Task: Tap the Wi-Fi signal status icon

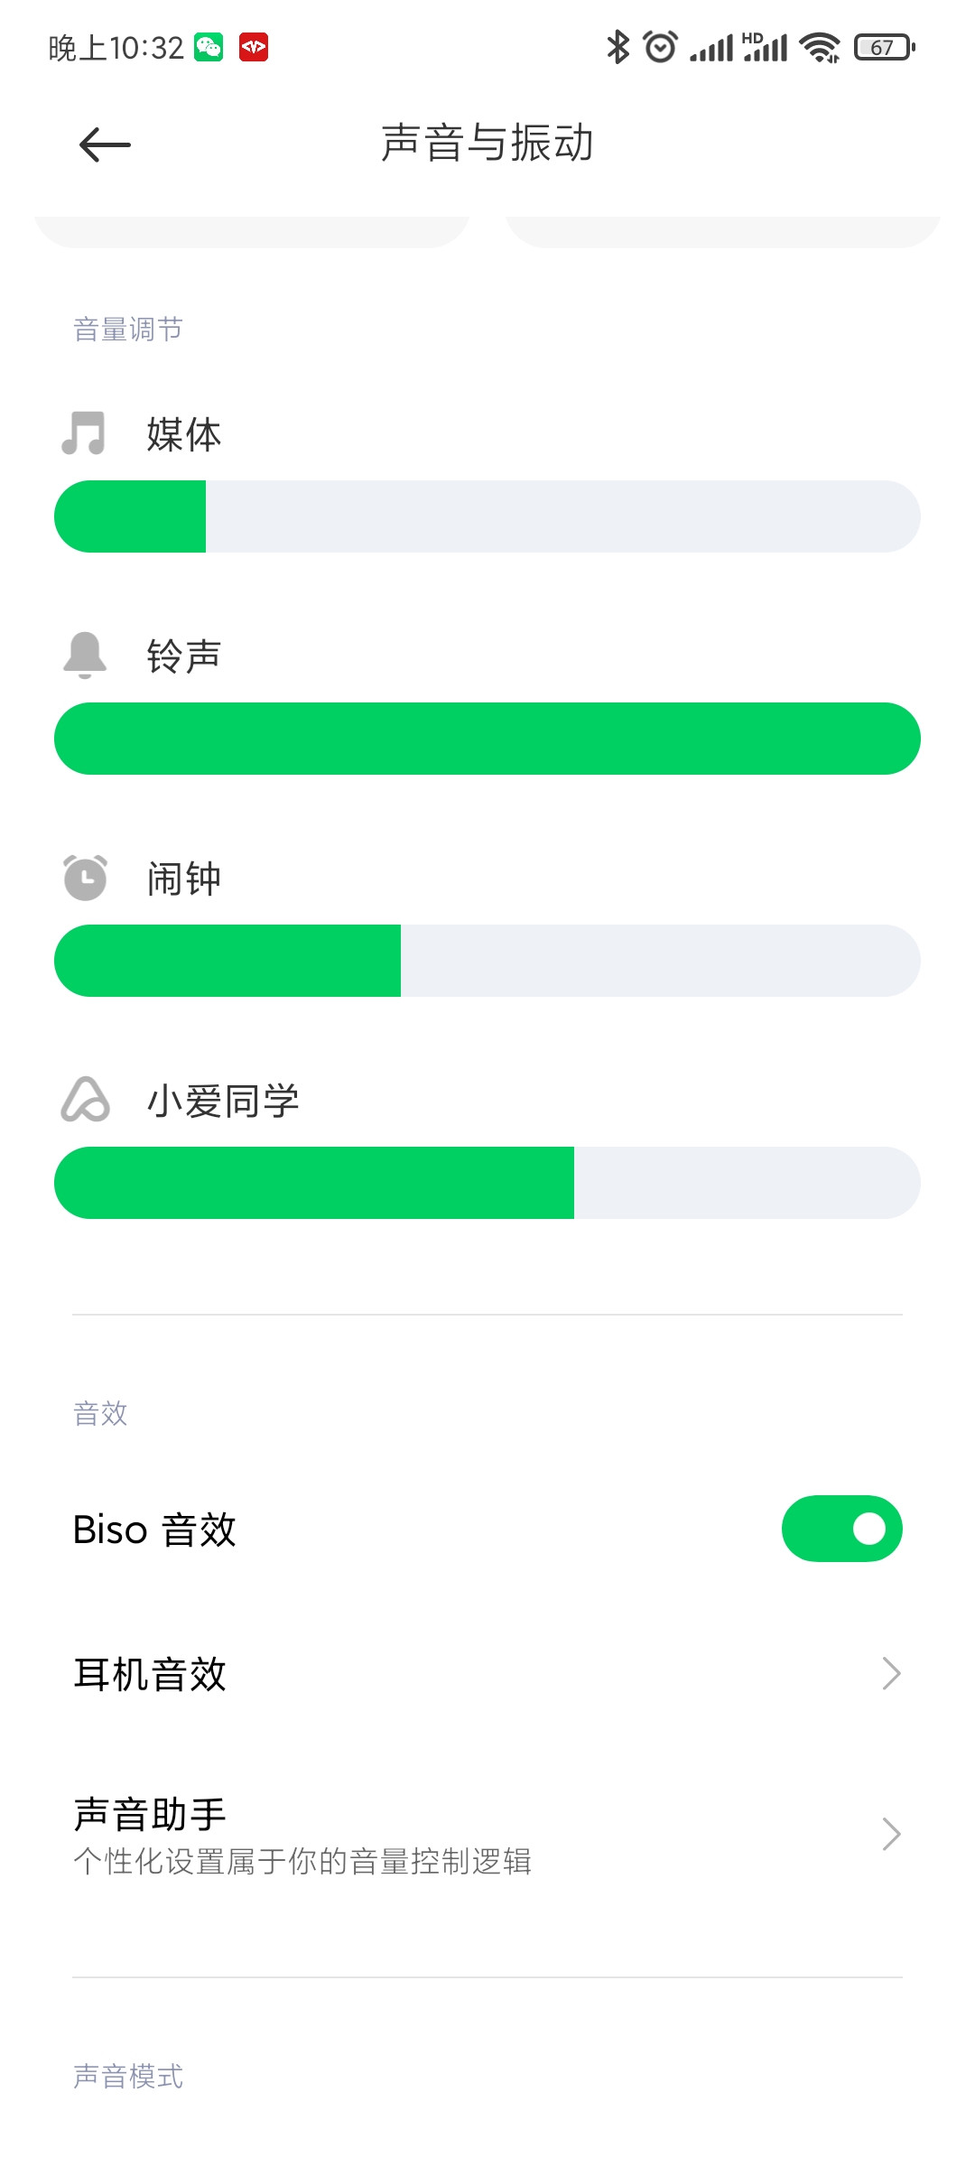Action: click(820, 47)
